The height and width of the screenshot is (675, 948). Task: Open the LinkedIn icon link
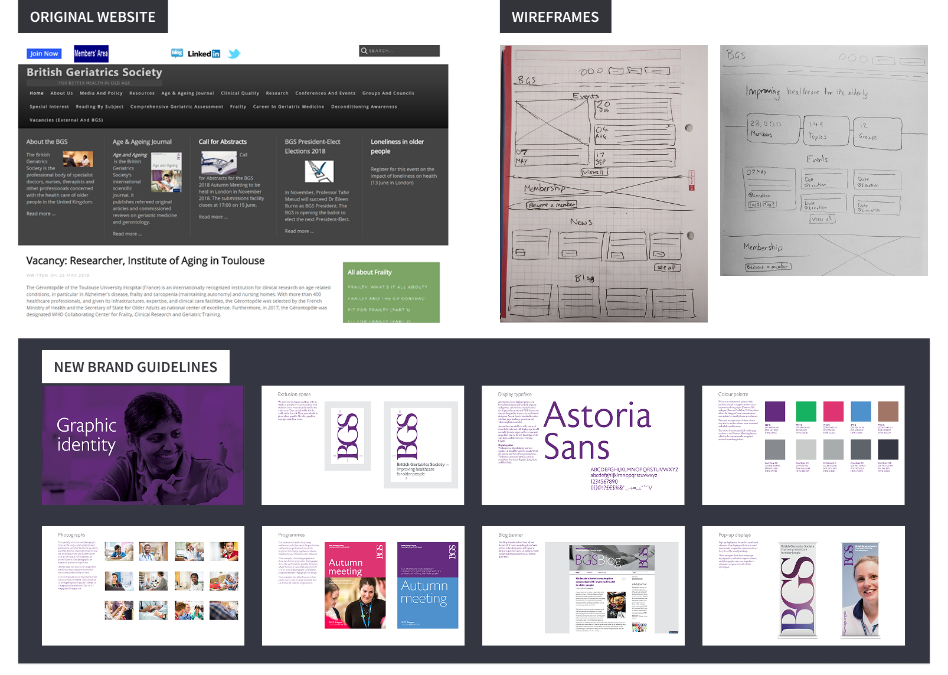click(204, 54)
